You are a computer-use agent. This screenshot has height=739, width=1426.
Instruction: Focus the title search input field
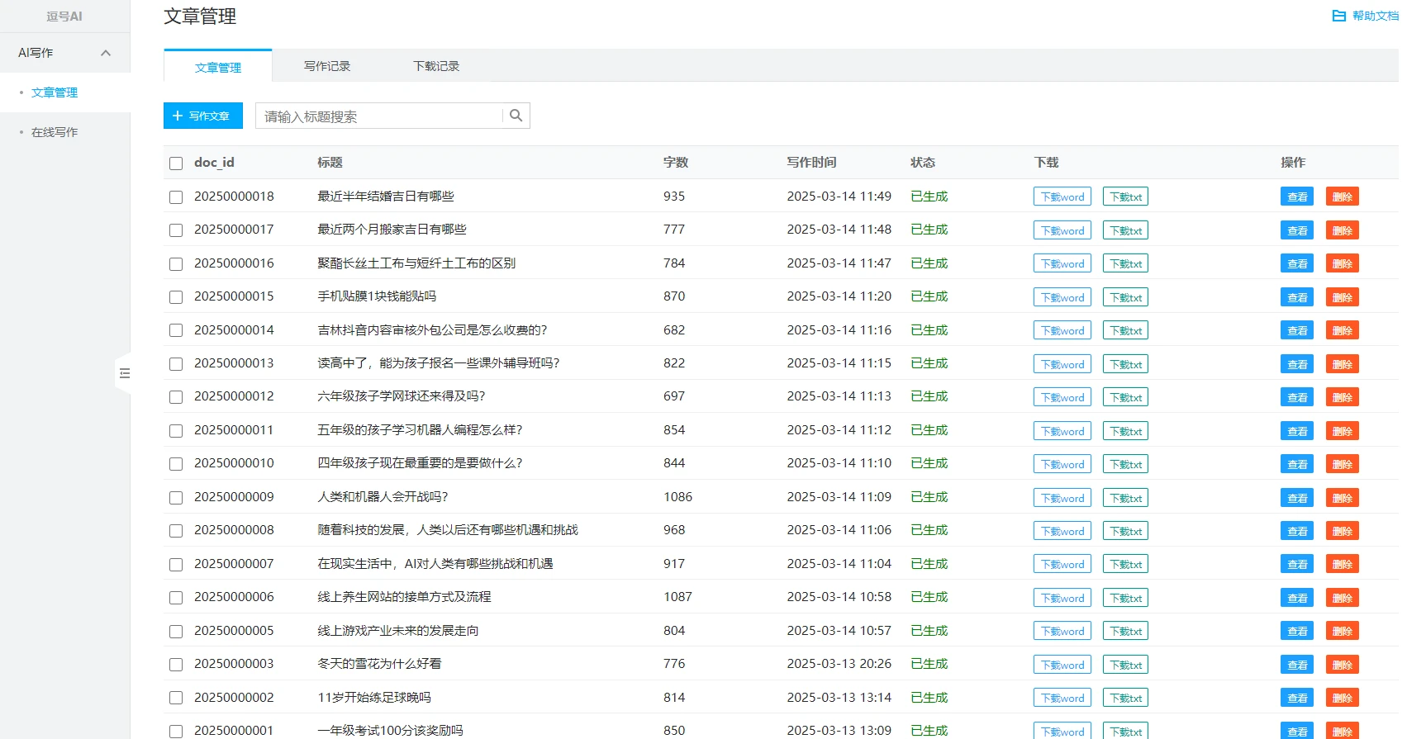380,116
